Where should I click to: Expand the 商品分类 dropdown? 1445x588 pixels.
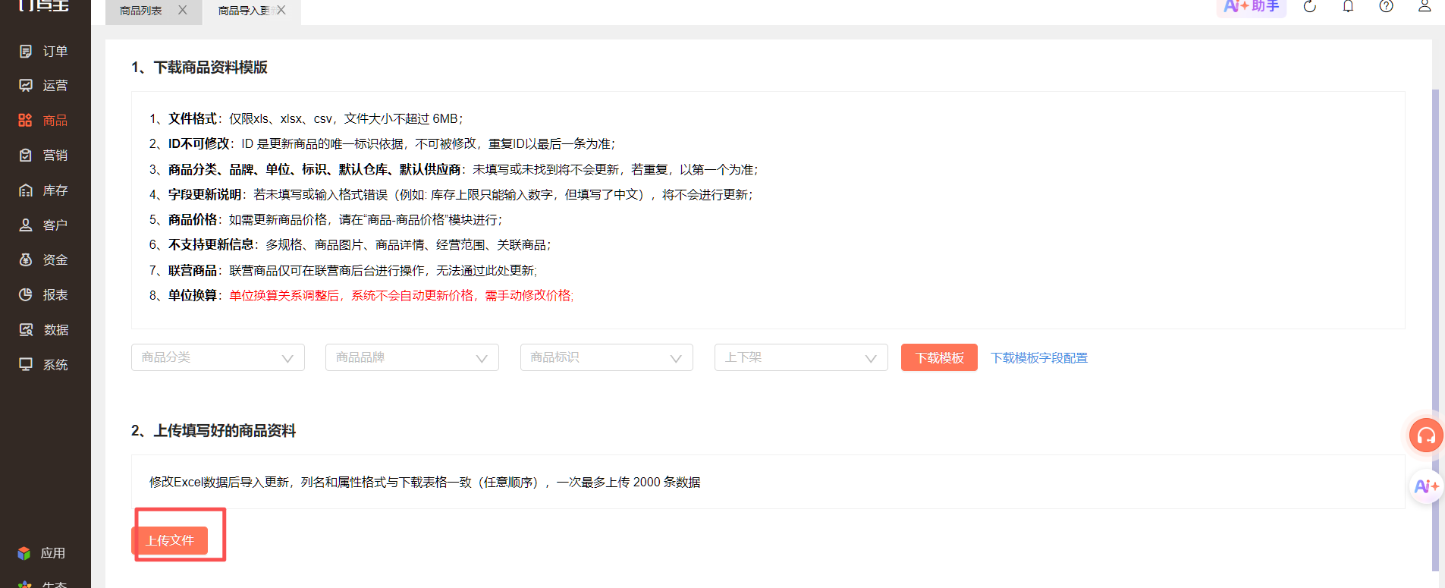click(x=218, y=357)
